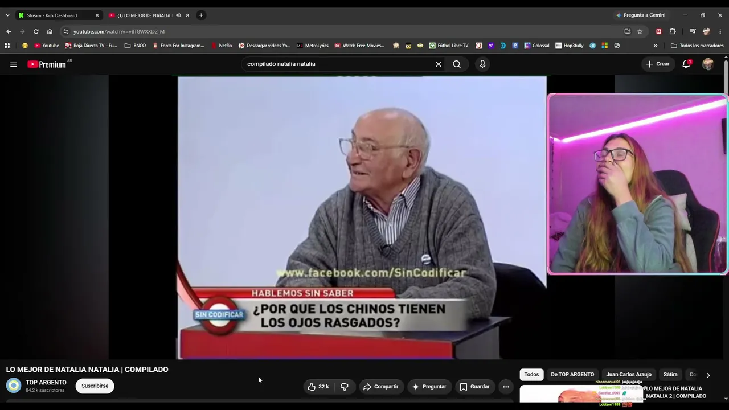Go back with the browser back arrow
Viewport: 729px width, 410px height.
point(9,31)
